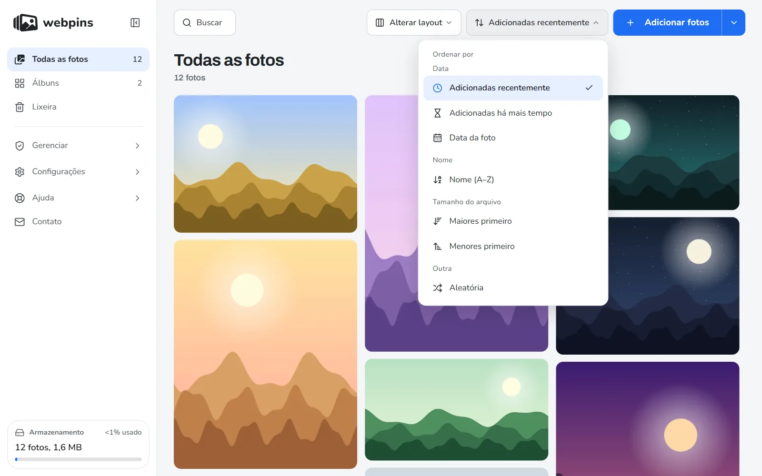This screenshot has width=762, height=476.
Task: Sort by Nome (A–Z)
Action: (513, 180)
